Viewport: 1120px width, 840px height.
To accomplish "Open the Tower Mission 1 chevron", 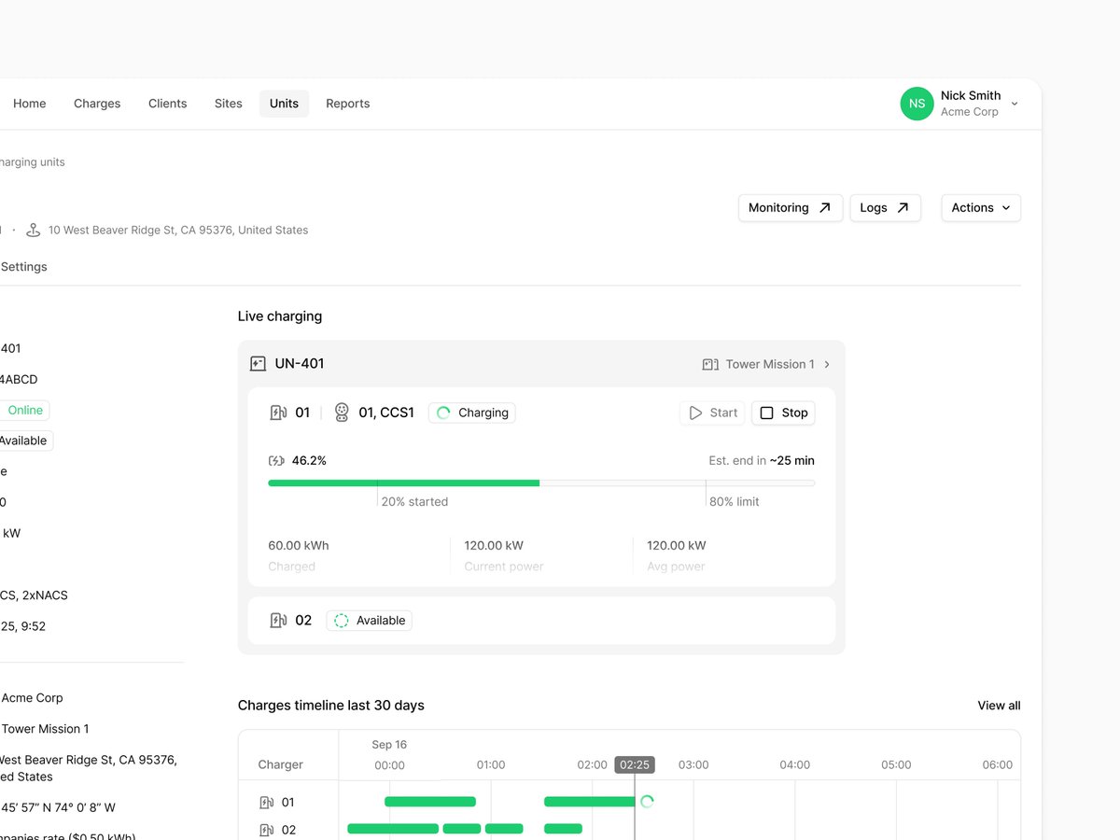I will point(827,364).
